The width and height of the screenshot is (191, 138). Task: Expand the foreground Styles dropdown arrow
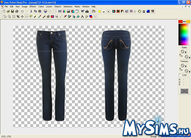pos(186,52)
